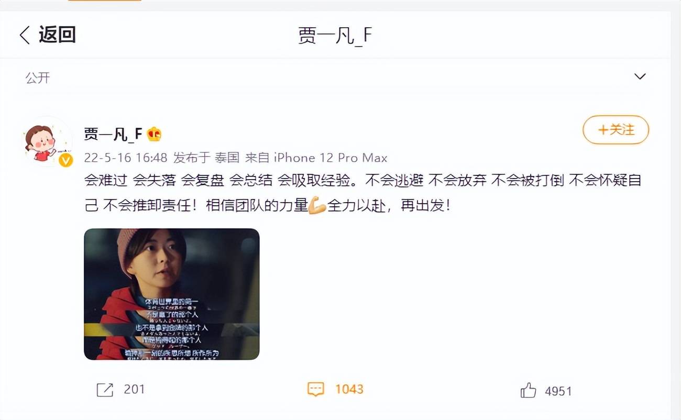
Task: Click the iPhone 12 Pro Max source link
Action: click(x=331, y=158)
